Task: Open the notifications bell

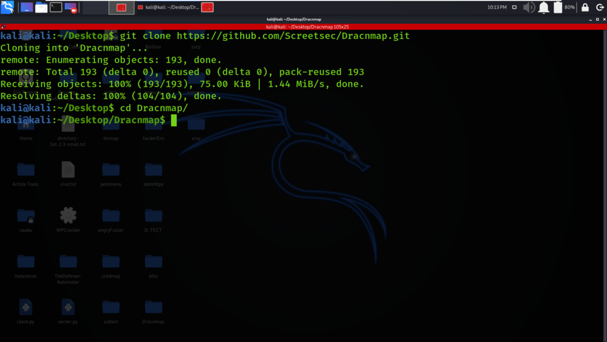Action: click(543, 7)
